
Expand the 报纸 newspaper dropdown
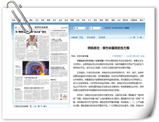coord(80,28)
